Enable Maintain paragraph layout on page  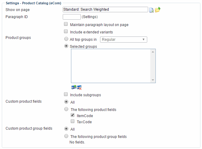click(66, 25)
